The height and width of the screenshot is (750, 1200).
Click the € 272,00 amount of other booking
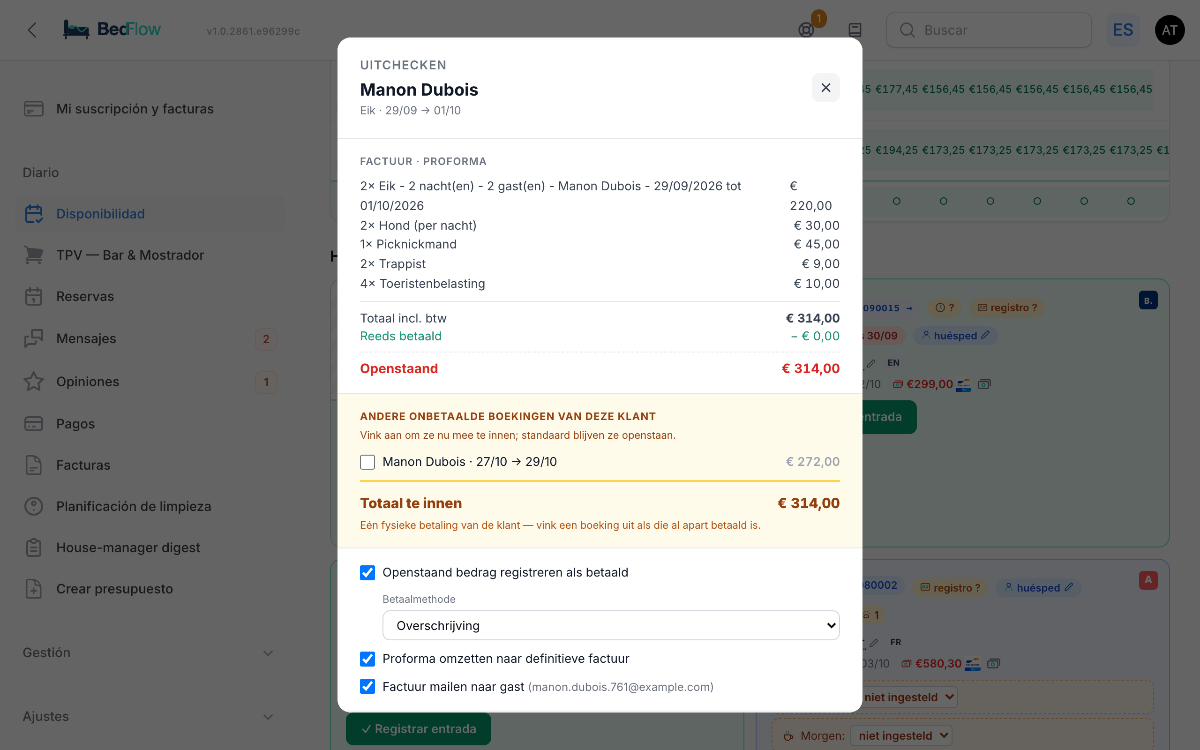coord(813,462)
